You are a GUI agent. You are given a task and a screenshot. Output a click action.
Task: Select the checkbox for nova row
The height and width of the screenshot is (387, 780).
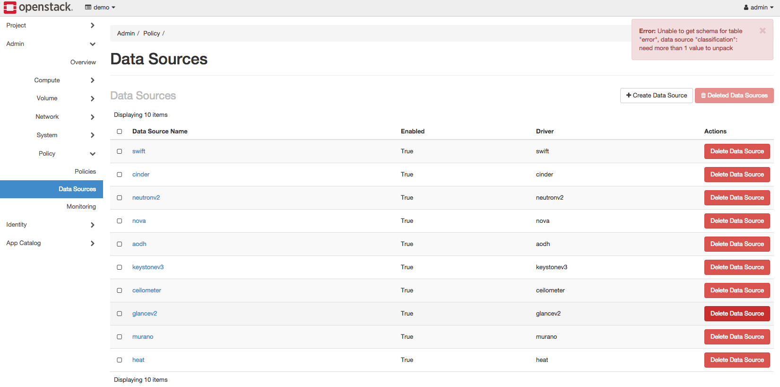pos(120,221)
